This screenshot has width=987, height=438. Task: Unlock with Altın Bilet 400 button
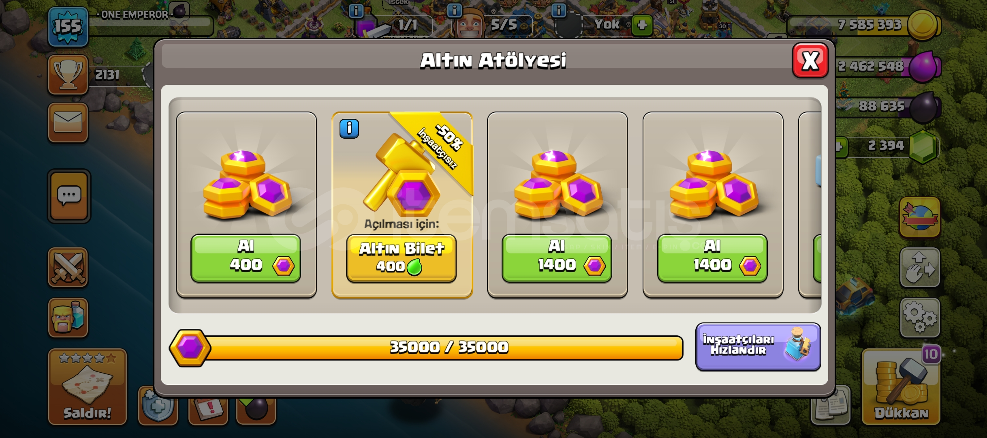click(402, 258)
